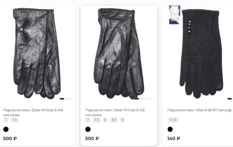Image resolution: width=233 pixels, height=147 pixels.
Task: Pick black color swatch for Warm B-07
Action: (170, 129)
